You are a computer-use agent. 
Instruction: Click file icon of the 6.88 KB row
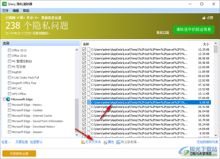(88, 102)
